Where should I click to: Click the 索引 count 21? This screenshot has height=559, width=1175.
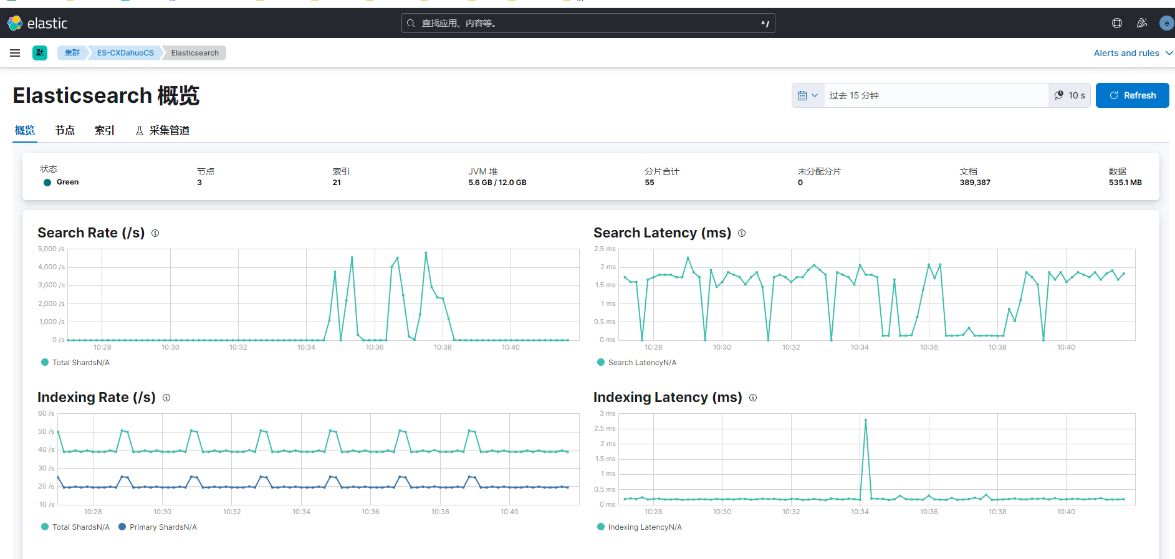(x=337, y=183)
